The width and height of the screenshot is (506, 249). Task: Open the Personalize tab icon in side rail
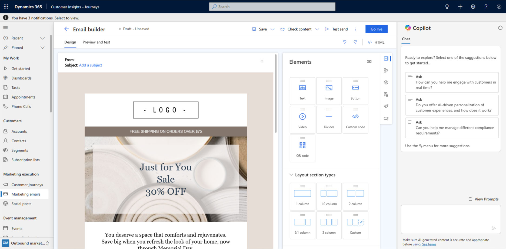386,70
